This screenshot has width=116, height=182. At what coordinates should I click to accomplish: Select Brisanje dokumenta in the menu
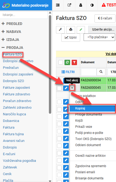[89, 178]
